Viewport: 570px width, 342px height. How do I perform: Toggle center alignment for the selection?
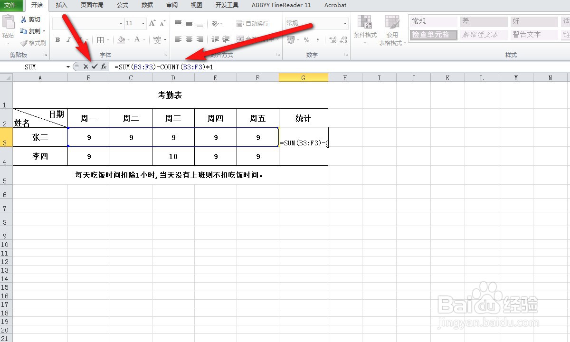pos(189,39)
